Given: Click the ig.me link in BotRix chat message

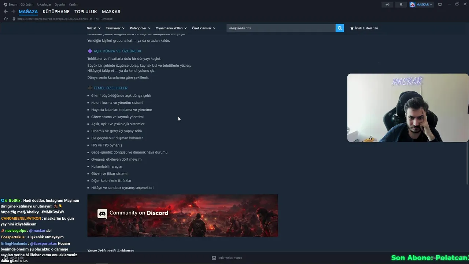Looking at the screenshot, I should 32,212.
